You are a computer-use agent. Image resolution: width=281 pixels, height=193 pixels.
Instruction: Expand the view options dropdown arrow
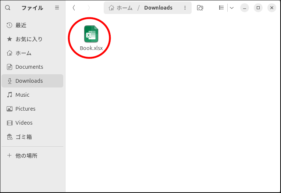[232, 8]
